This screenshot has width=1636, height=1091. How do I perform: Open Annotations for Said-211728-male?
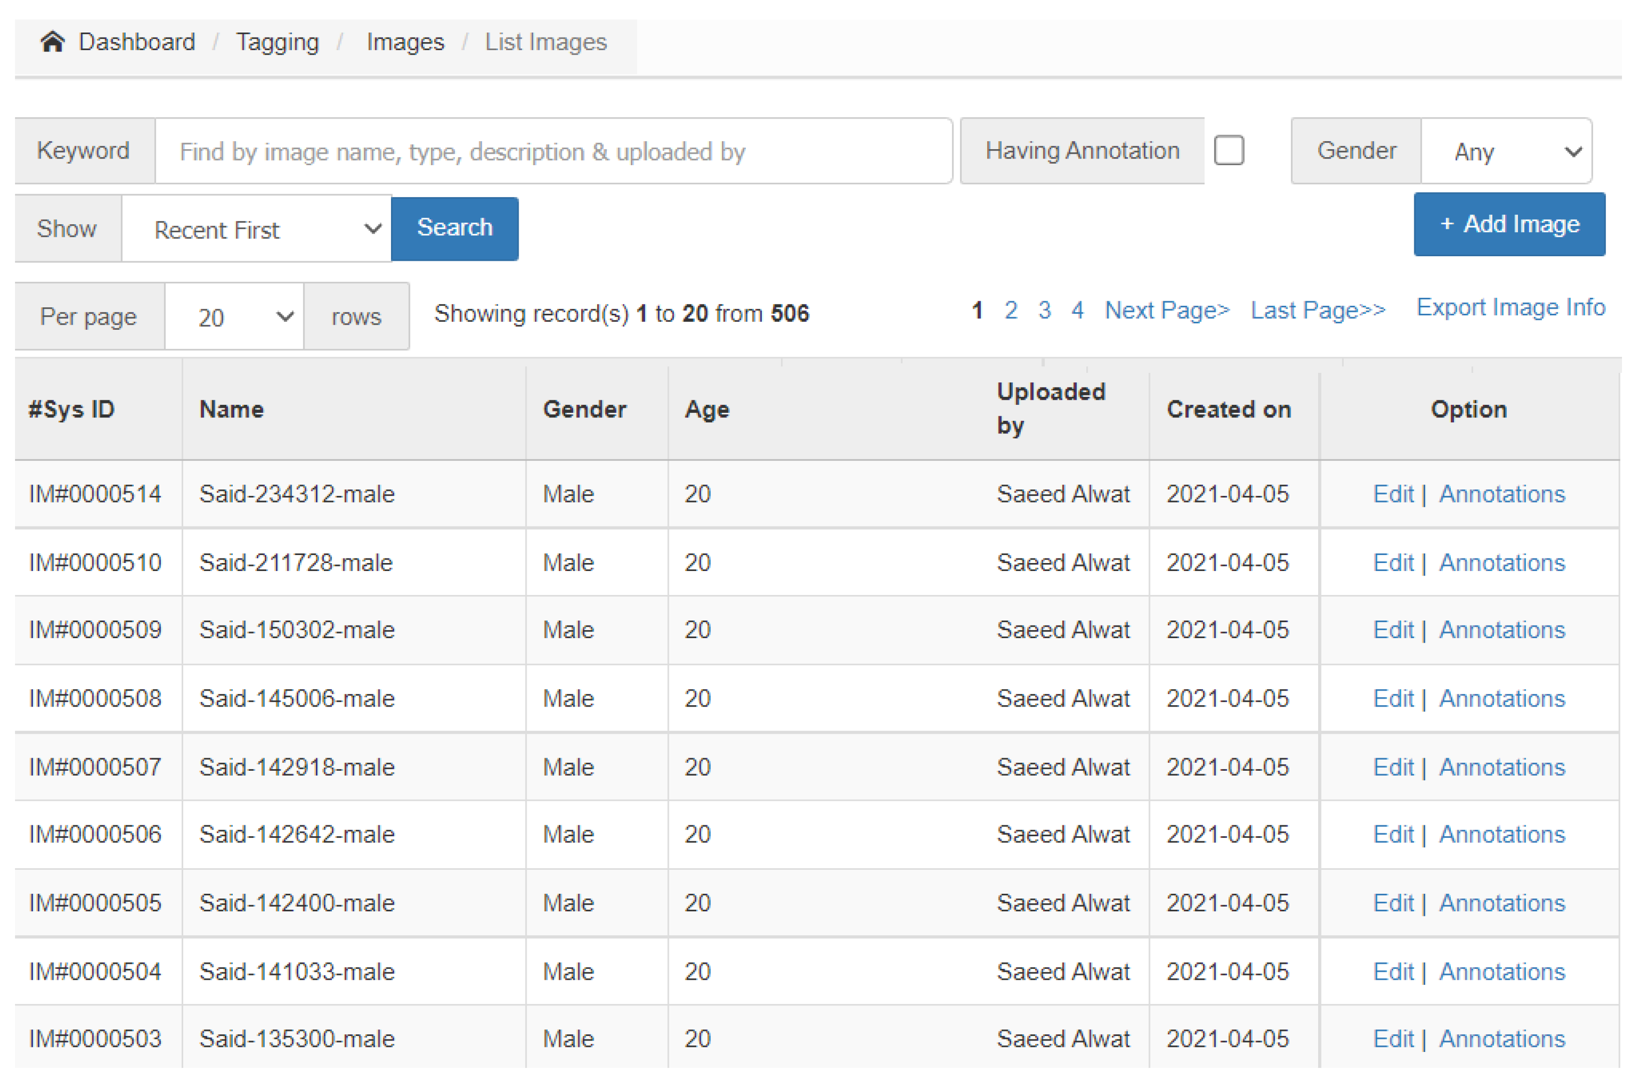(1502, 562)
